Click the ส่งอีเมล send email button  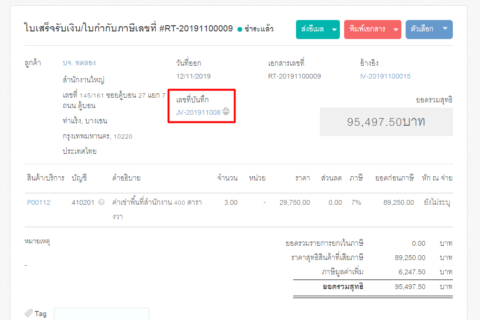pos(314,29)
